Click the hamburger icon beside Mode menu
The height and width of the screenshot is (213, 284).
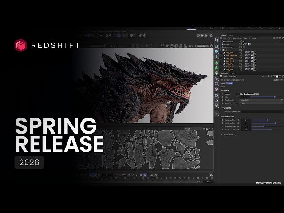tap(221, 76)
